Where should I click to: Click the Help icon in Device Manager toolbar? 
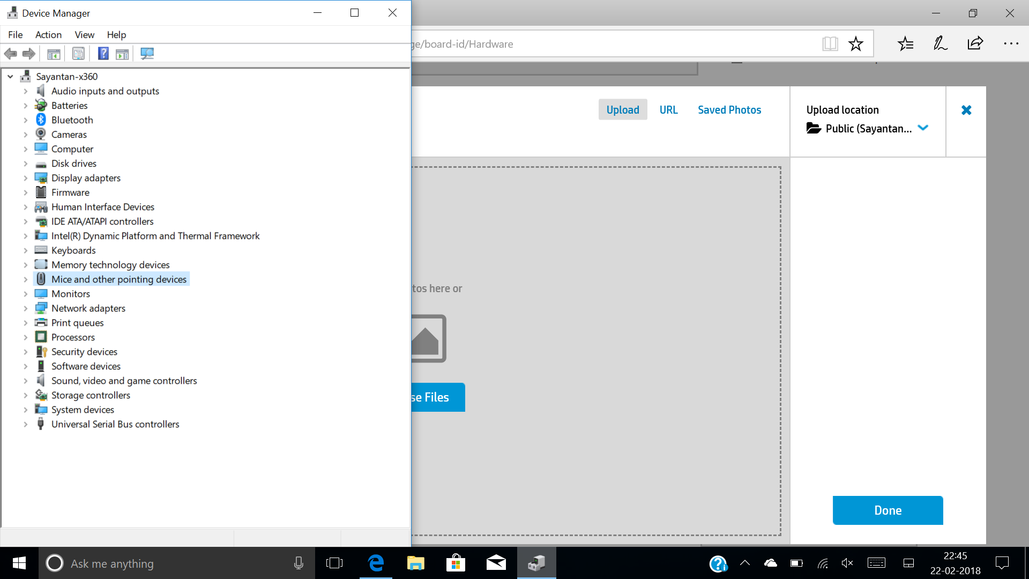tap(102, 54)
